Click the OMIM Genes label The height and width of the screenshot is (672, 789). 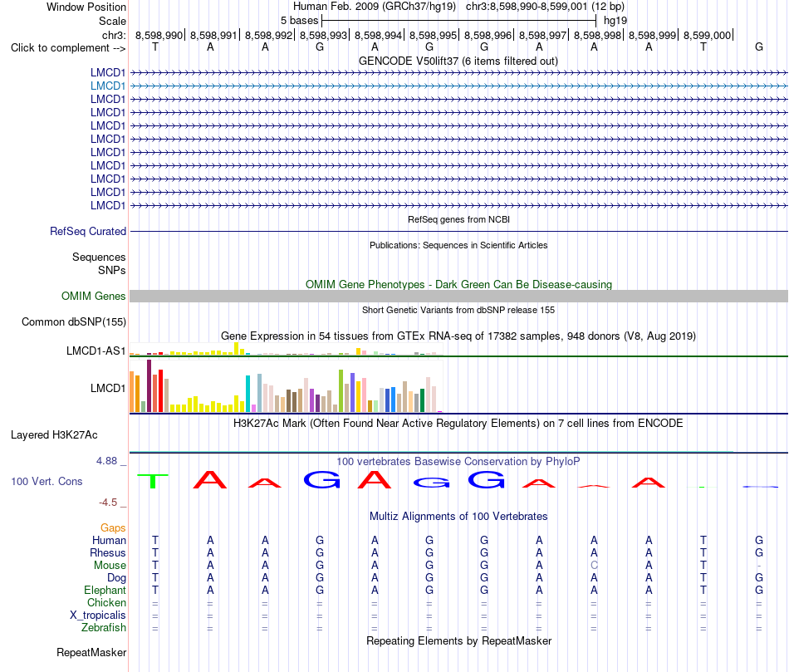(94, 296)
